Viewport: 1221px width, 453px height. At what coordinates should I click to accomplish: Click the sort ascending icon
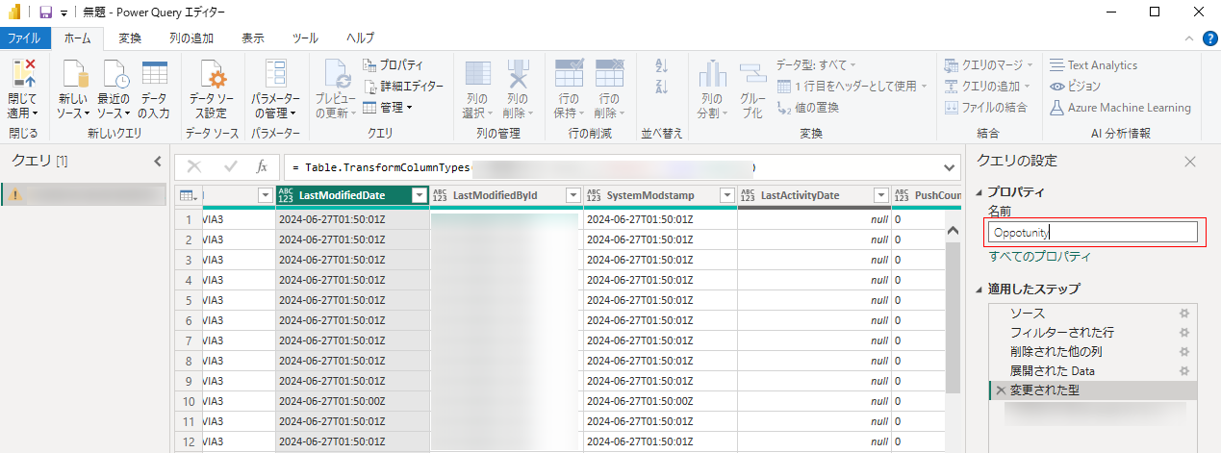(x=661, y=65)
